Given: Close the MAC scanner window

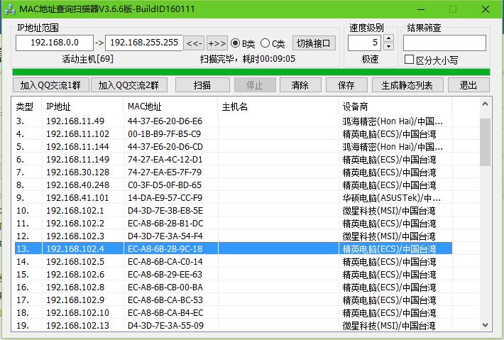Looking at the screenshot, I should click(486, 9).
